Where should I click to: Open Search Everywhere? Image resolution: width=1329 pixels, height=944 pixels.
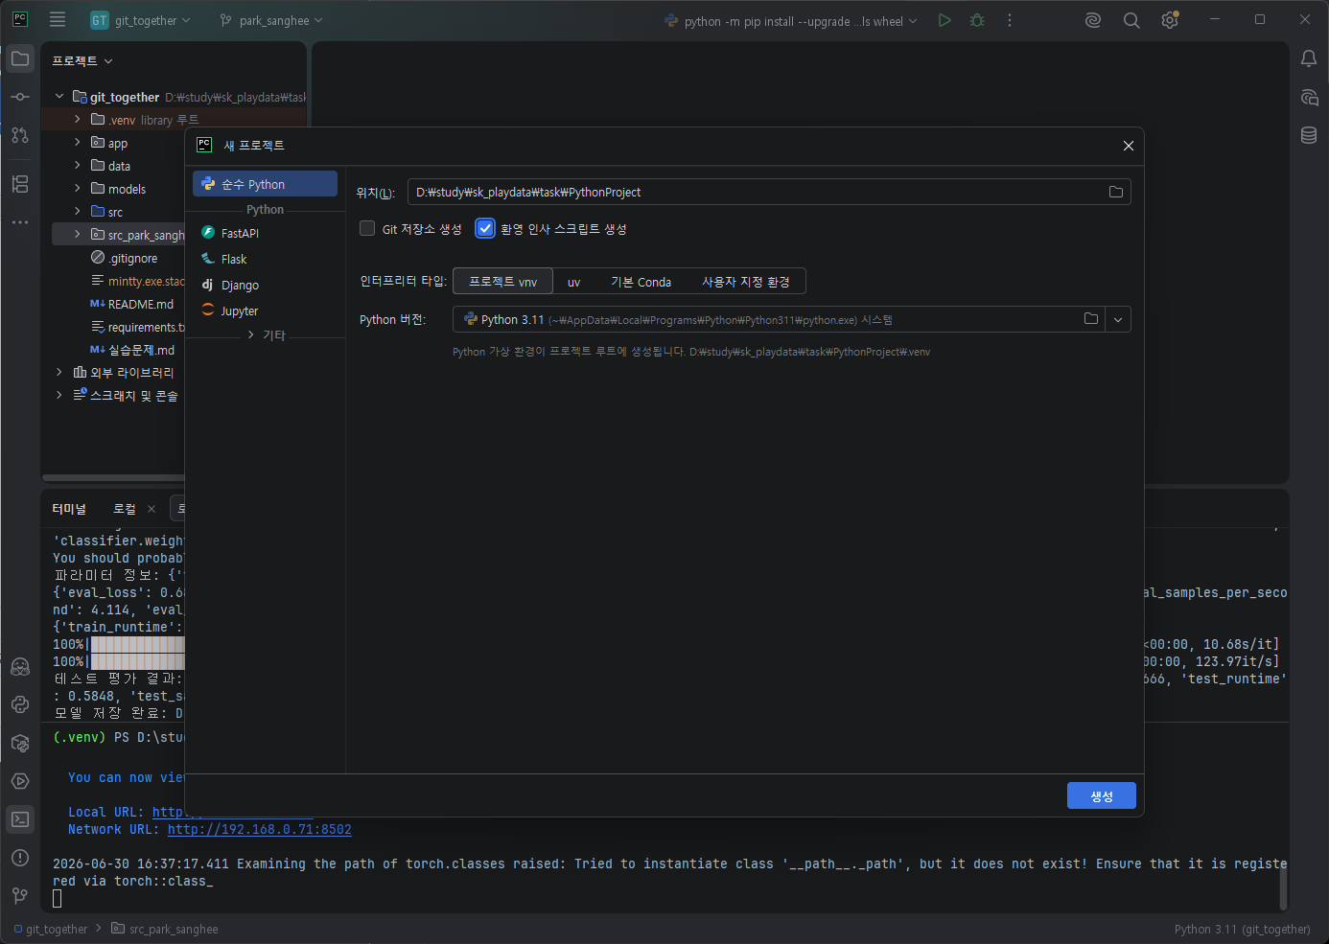coord(1131,20)
